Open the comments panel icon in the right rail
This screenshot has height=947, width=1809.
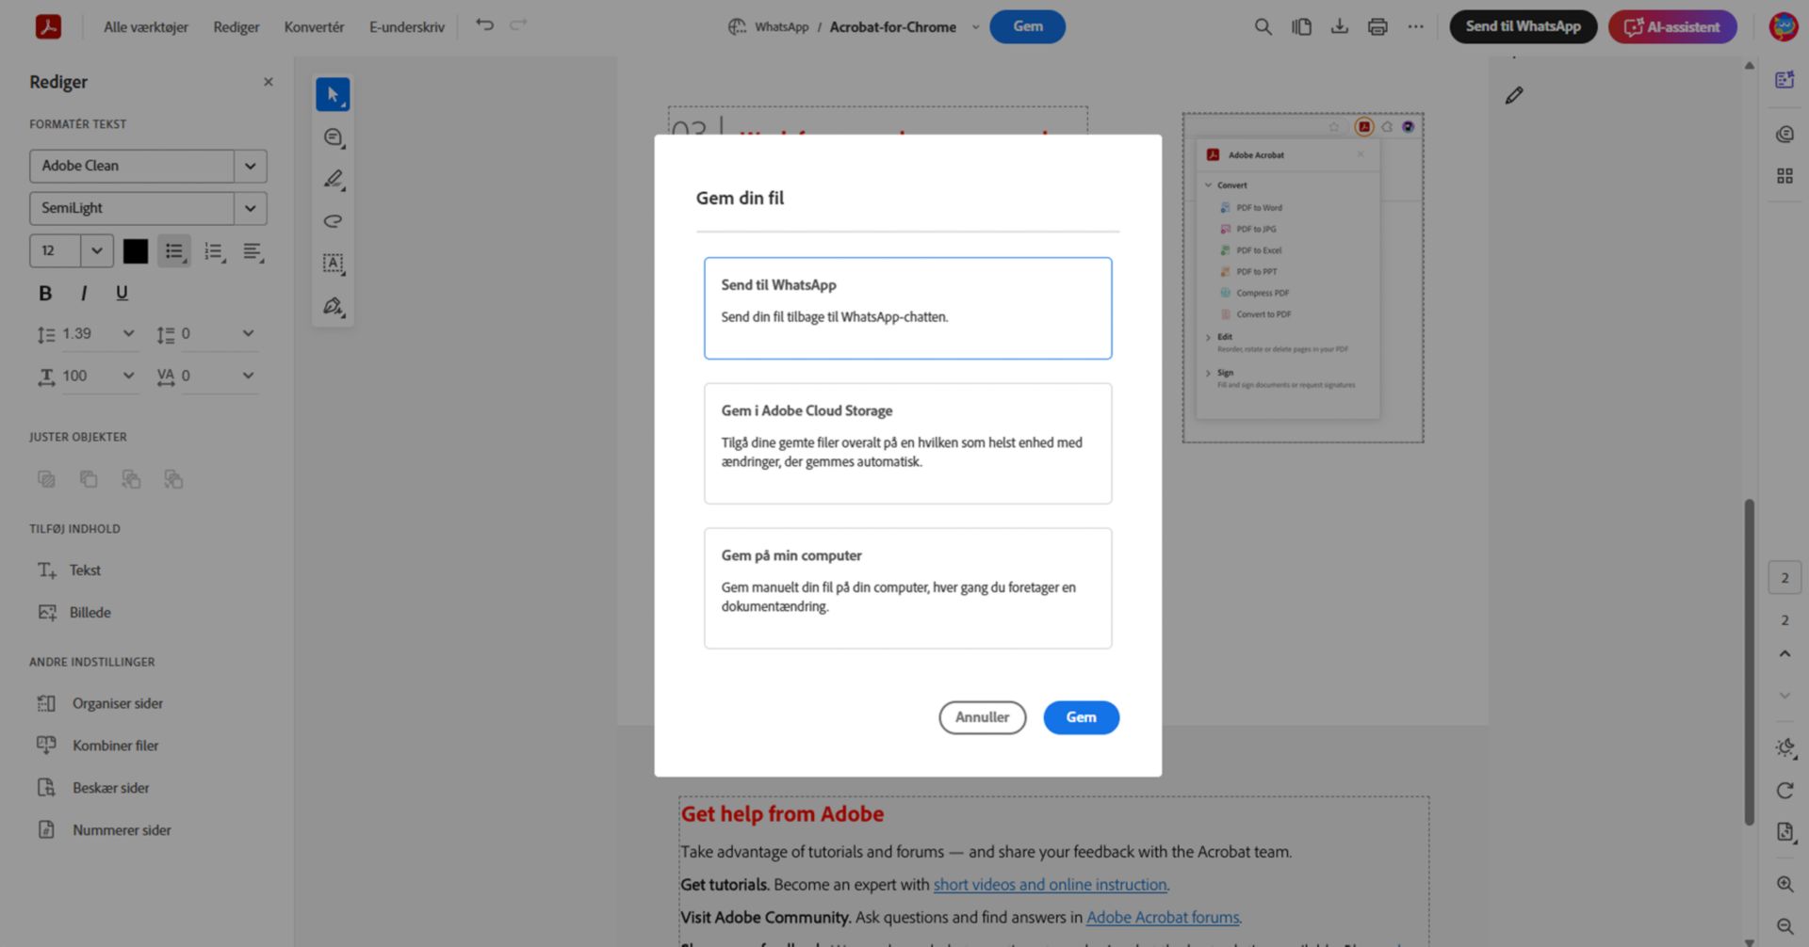pyautogui.click(x=1785, y=134)
